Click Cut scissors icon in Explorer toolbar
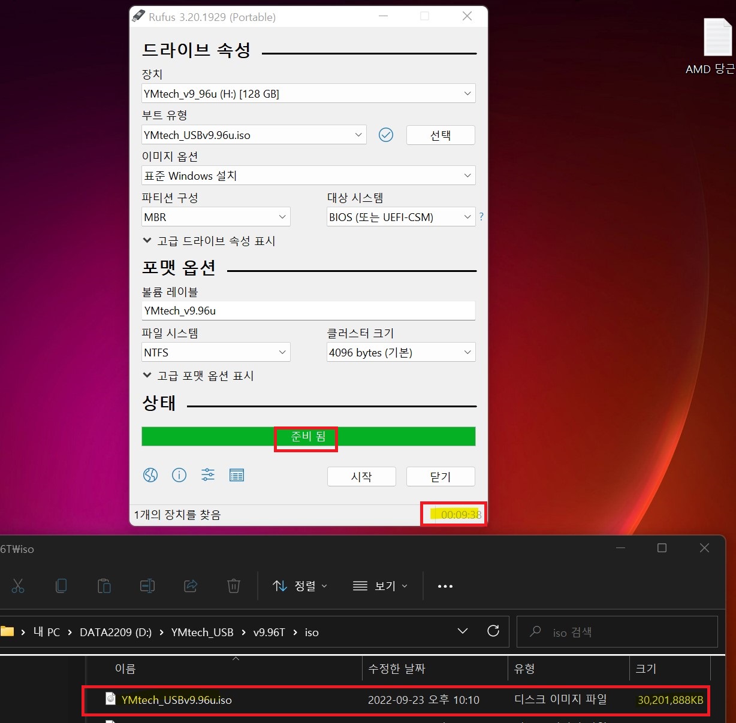This screenshot has width=736, height=723. click(18, 586)
